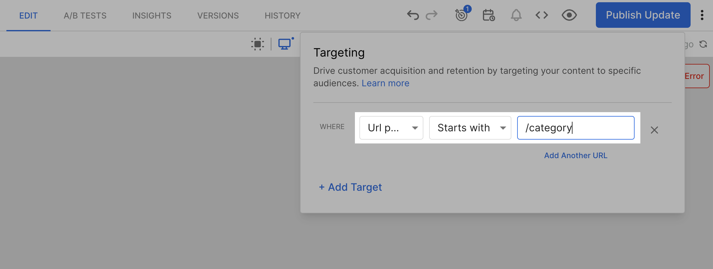Open the A/B TESTS tab
This screenshot has height=269, width=713.
pyautogui.click(x=85, y=16)
